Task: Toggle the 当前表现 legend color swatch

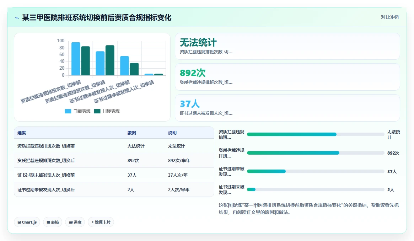Action: click(x=68, y=111)
